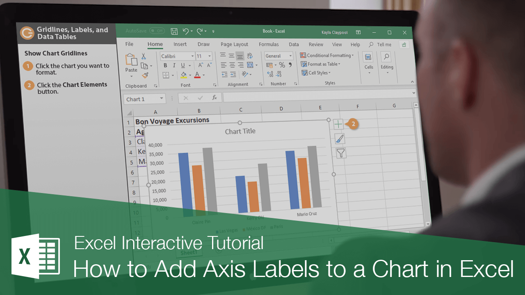This screenshot has width=525, height=295.
Task: Apply bold formatting
Action: [x=165, y=65]
